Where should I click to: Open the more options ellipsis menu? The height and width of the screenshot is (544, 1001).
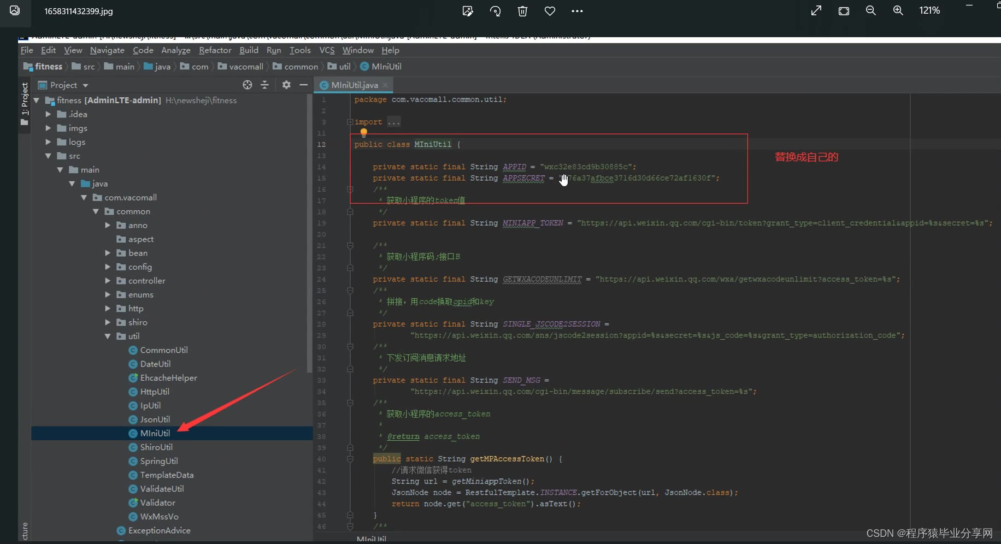coord(578,11)
